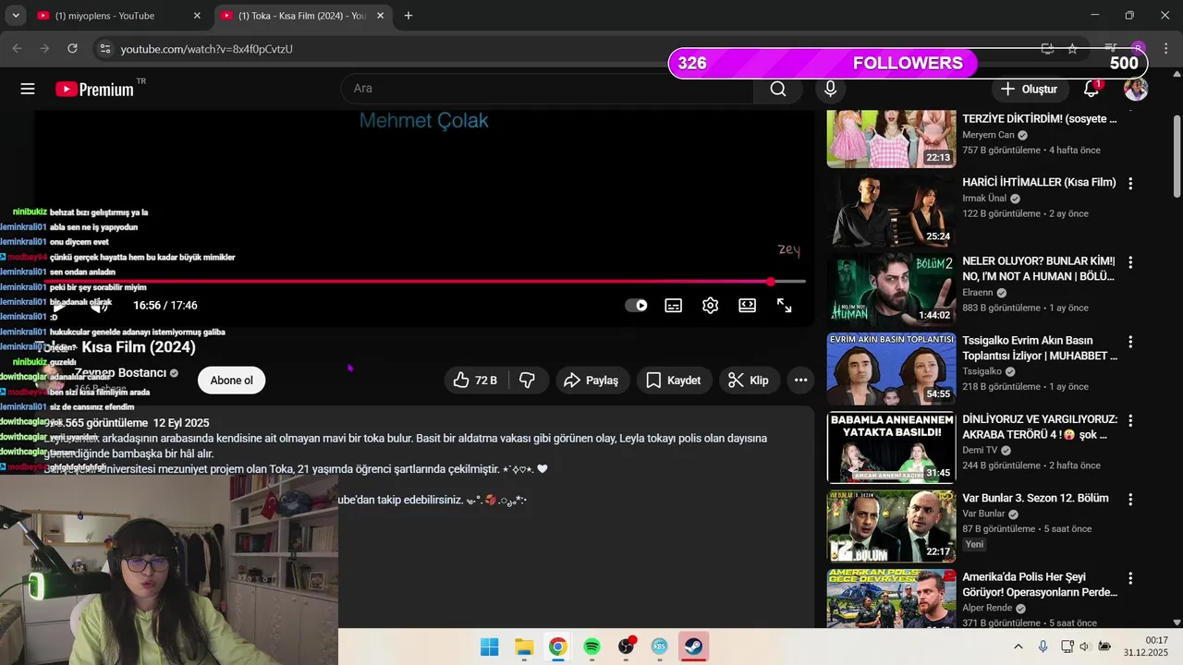This screenshot has height=665, width=1183.
Task: Enter fullscreen in the video player
Action: click(784, 306)
